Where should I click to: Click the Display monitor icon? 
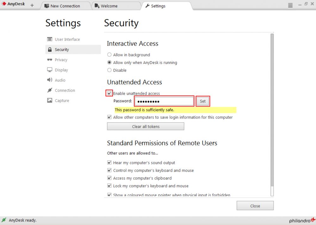tap(50, 70)
